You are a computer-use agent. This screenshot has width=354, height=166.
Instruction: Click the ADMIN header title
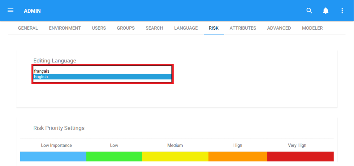[32, 11]
